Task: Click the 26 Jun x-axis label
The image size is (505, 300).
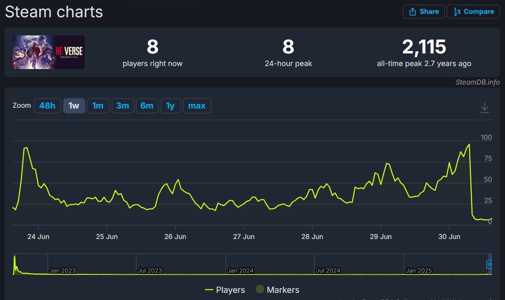Action: pos(175,236)
